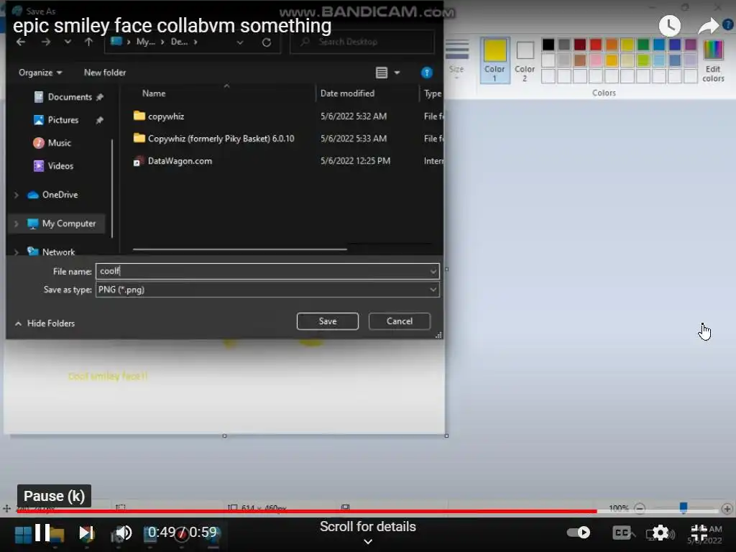Viewport: 736px width, 552px height.
Task: Sort by Name column header
Action: (x=154, y=93)
